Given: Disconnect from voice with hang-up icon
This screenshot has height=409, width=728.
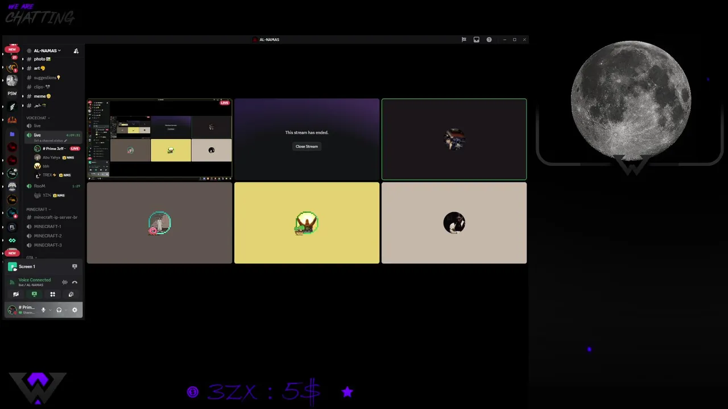Looking at the screenshot, I should (x=75, y=282).
